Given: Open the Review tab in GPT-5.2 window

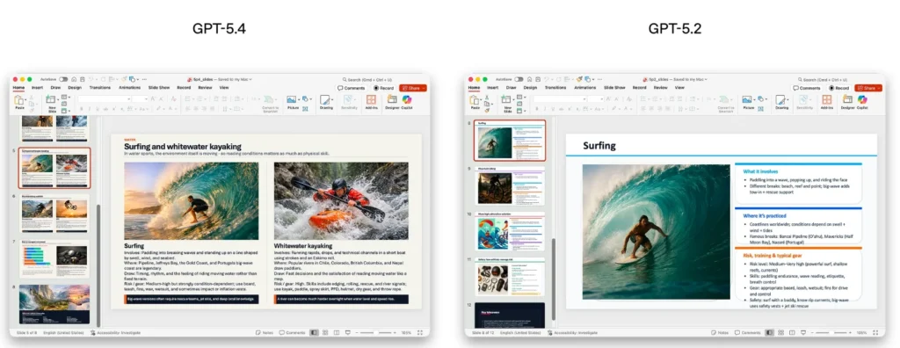Looking at the screenshot, I should tap(661, 88).
